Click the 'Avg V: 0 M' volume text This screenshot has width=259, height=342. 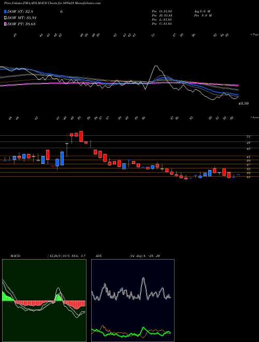202,11
